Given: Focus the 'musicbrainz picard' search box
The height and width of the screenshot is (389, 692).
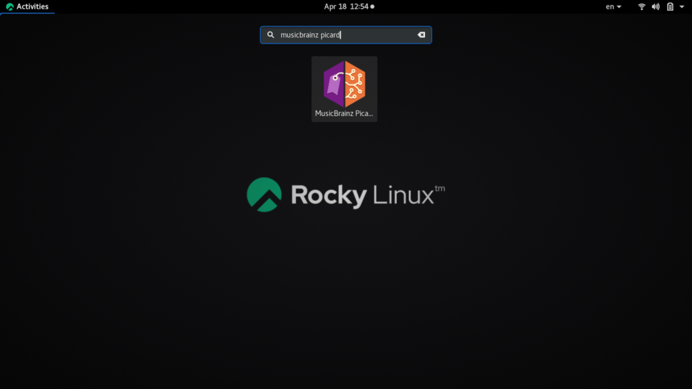Looking at the screenshot, I should click(346, 35).
